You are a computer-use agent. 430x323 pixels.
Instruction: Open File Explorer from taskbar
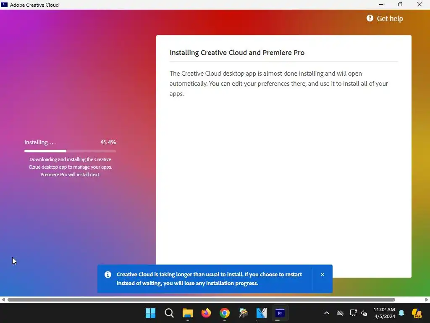pyautogui.click(x=188, y=313)
